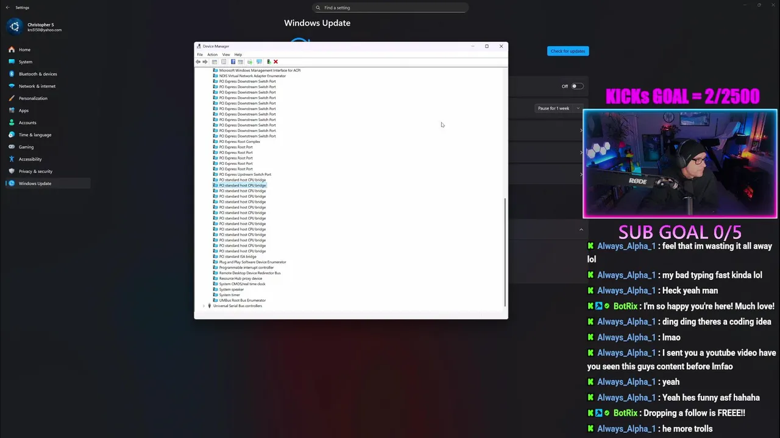Click the Help icon in Device Manager toolbar
Screen dimensions: 780x438
pos(233,61)
